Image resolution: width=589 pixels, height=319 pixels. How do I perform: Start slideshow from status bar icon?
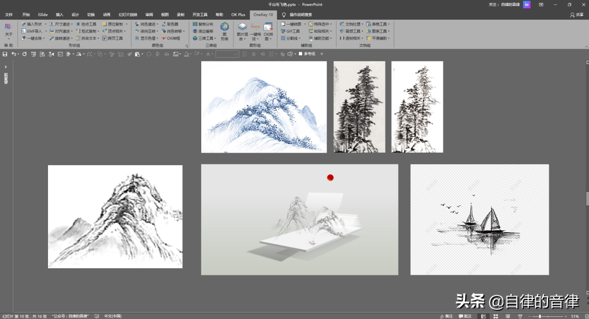[x=520, y=316]
